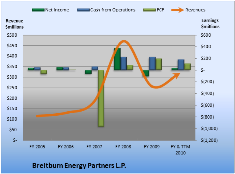Click the 'Revenue $millions' axis title
Image resolution: width=235 pixels, height=174 pixels.
[x=14, y=24]
